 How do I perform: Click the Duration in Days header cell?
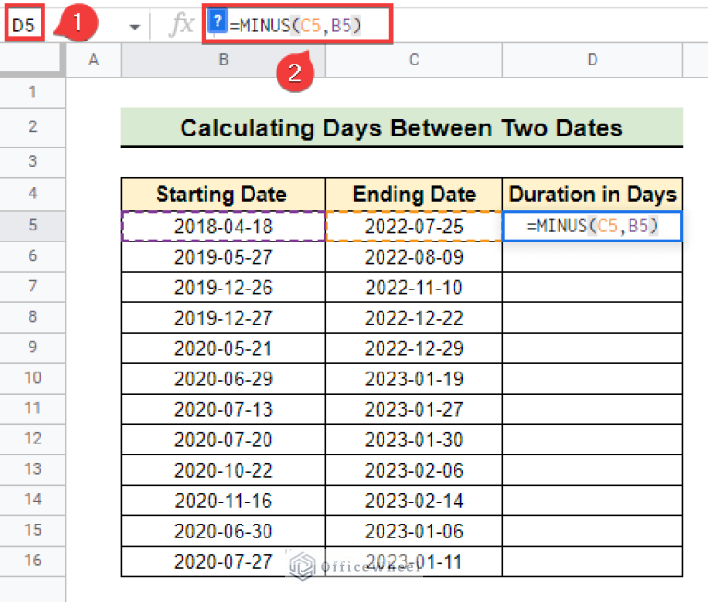tap(593, 195)
